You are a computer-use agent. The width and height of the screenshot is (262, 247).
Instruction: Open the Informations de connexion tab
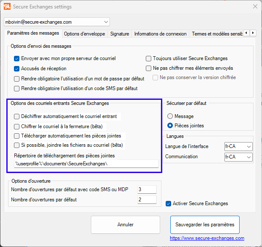pyautogui.click(x=161, y=34)
